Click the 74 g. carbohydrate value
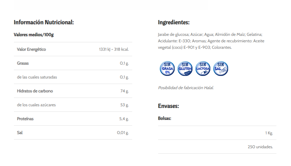Viewport: 291px width, 166px height. pos(124,91)
